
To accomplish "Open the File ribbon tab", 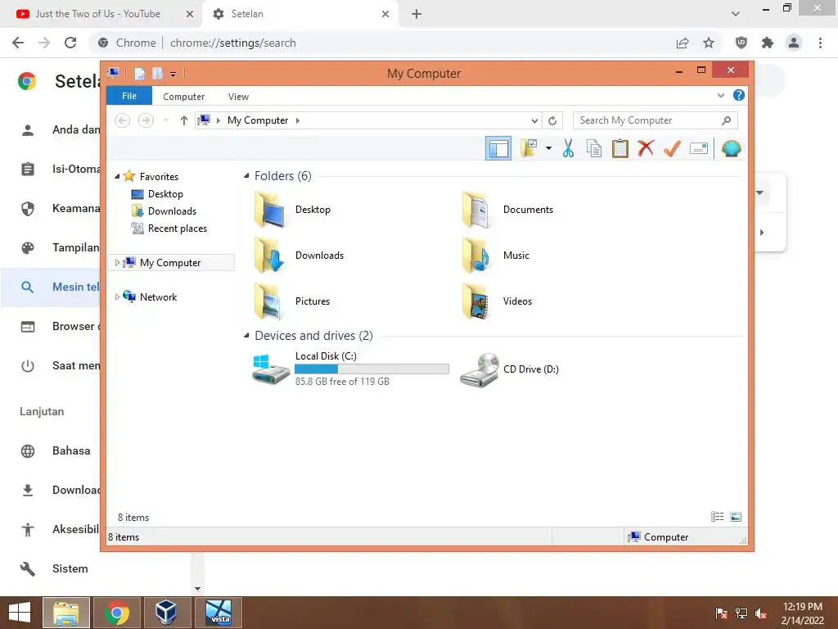I will tap(129, 96).
